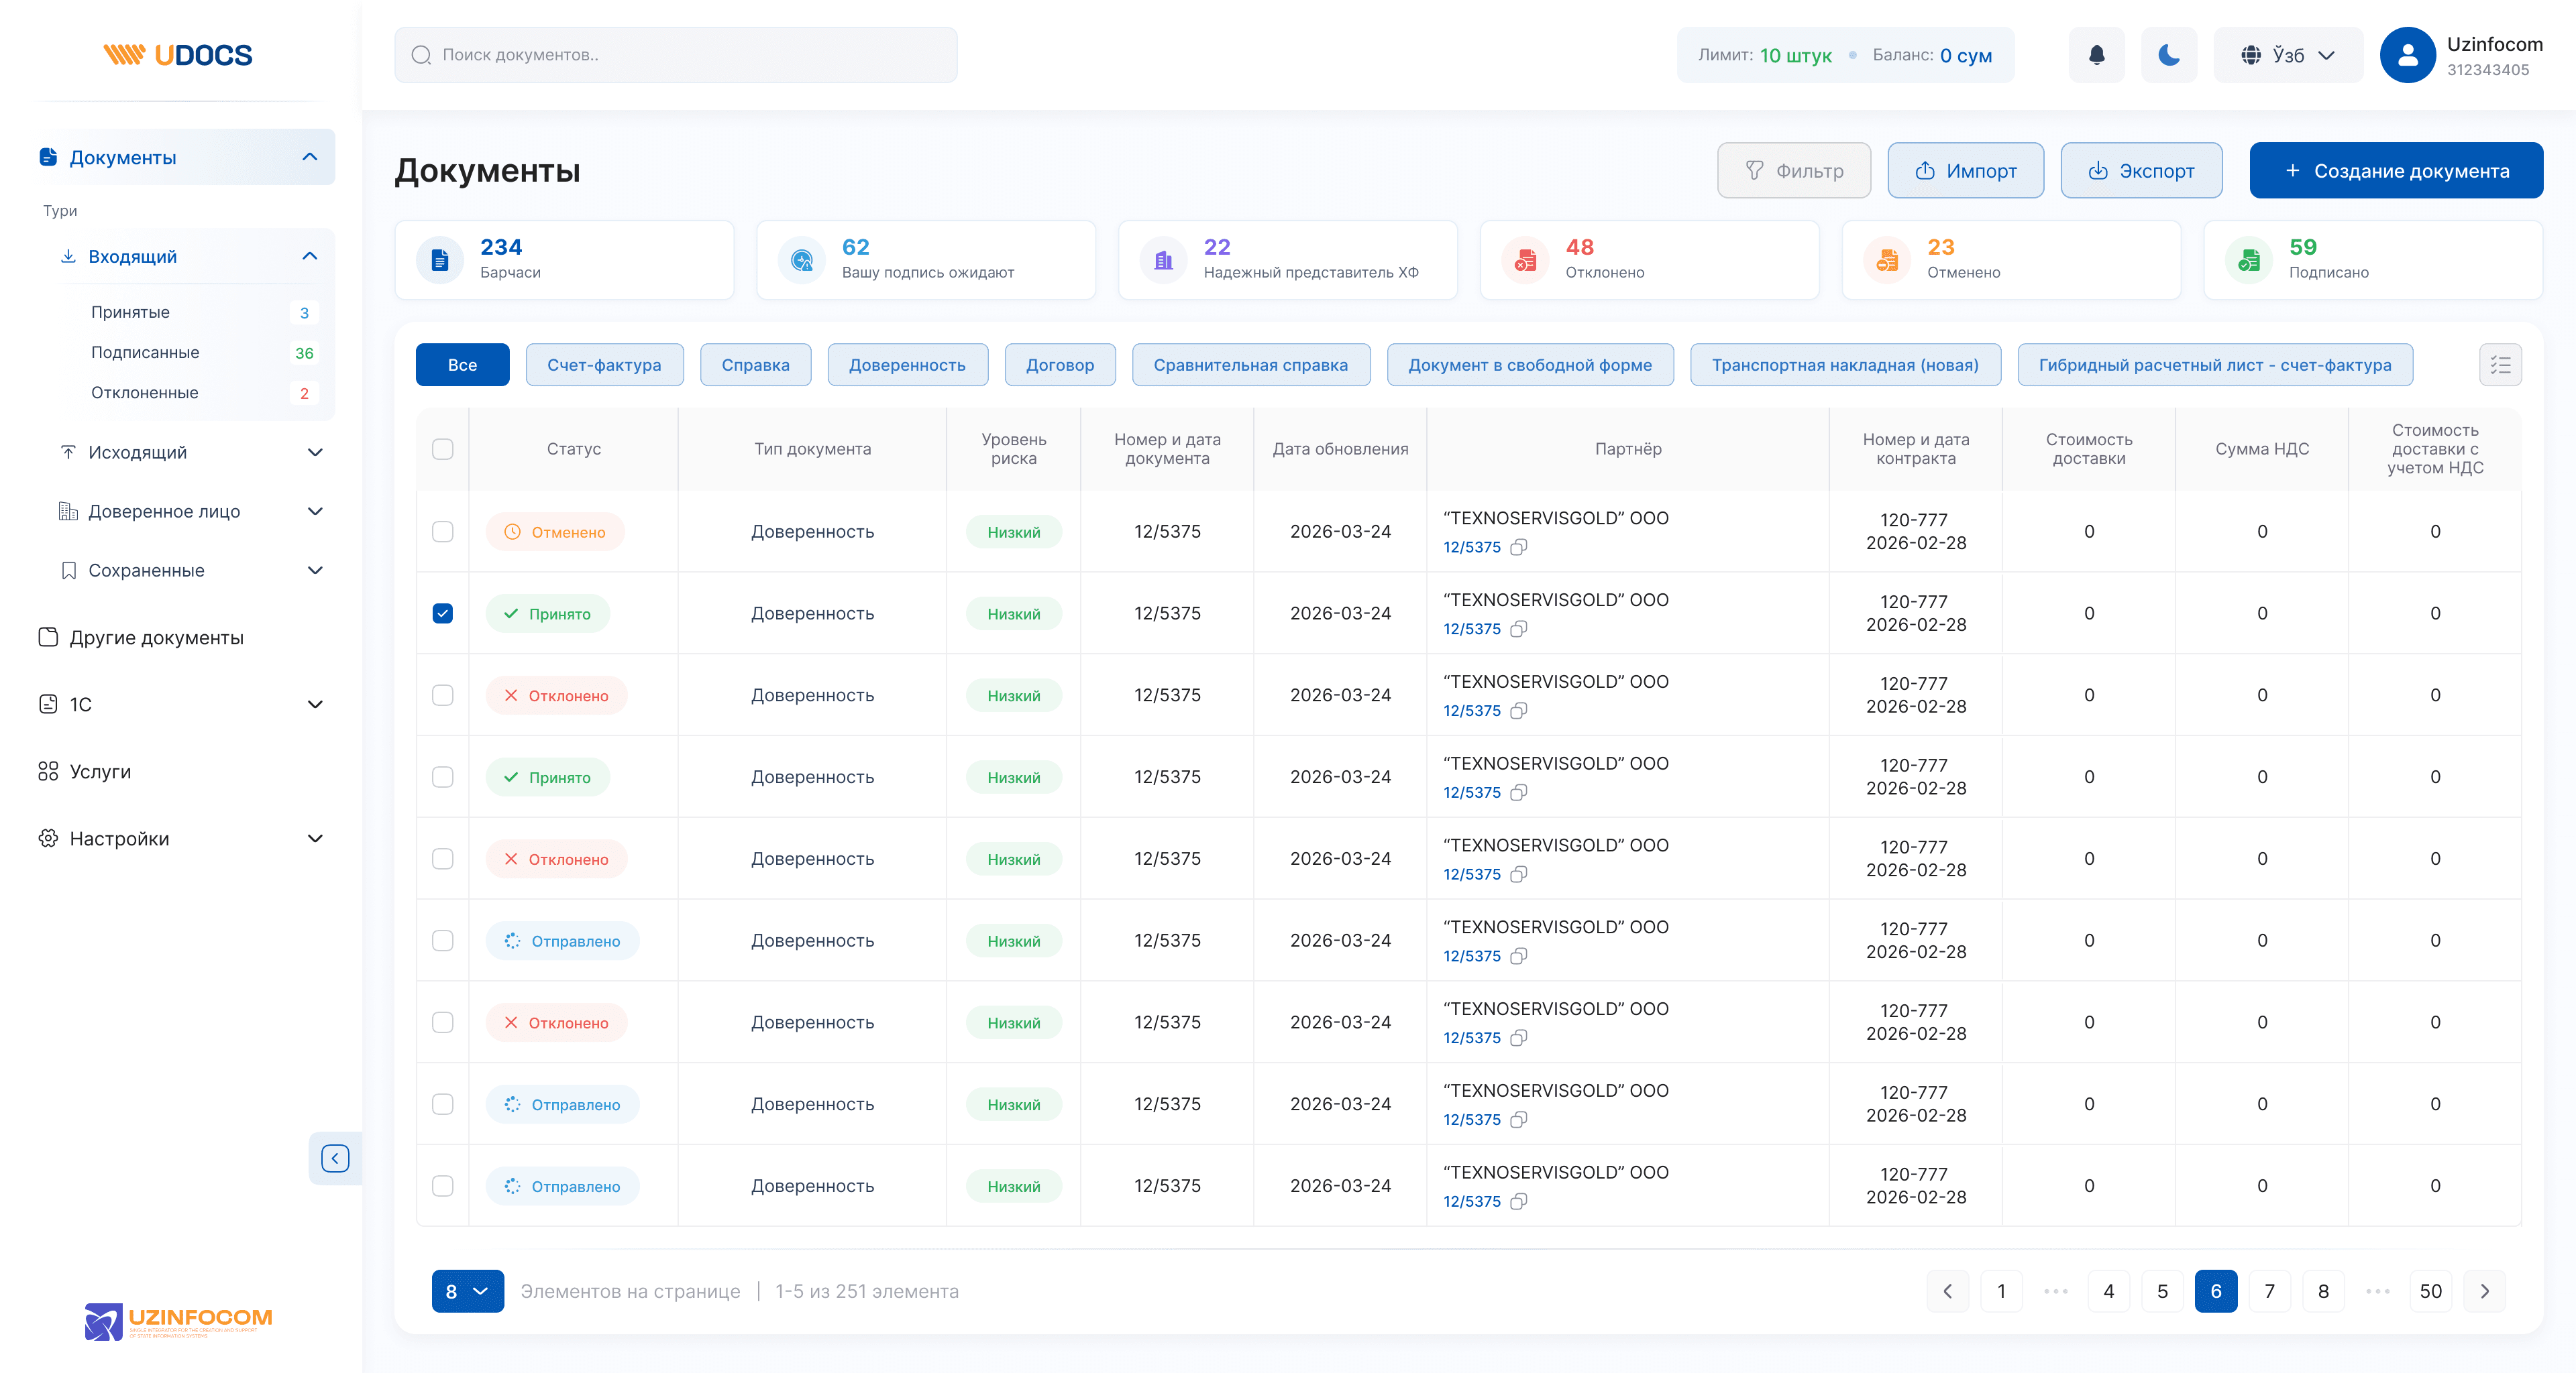
Task: Click the 234 Барчаси document icon
Action: [x=440, y=260]
